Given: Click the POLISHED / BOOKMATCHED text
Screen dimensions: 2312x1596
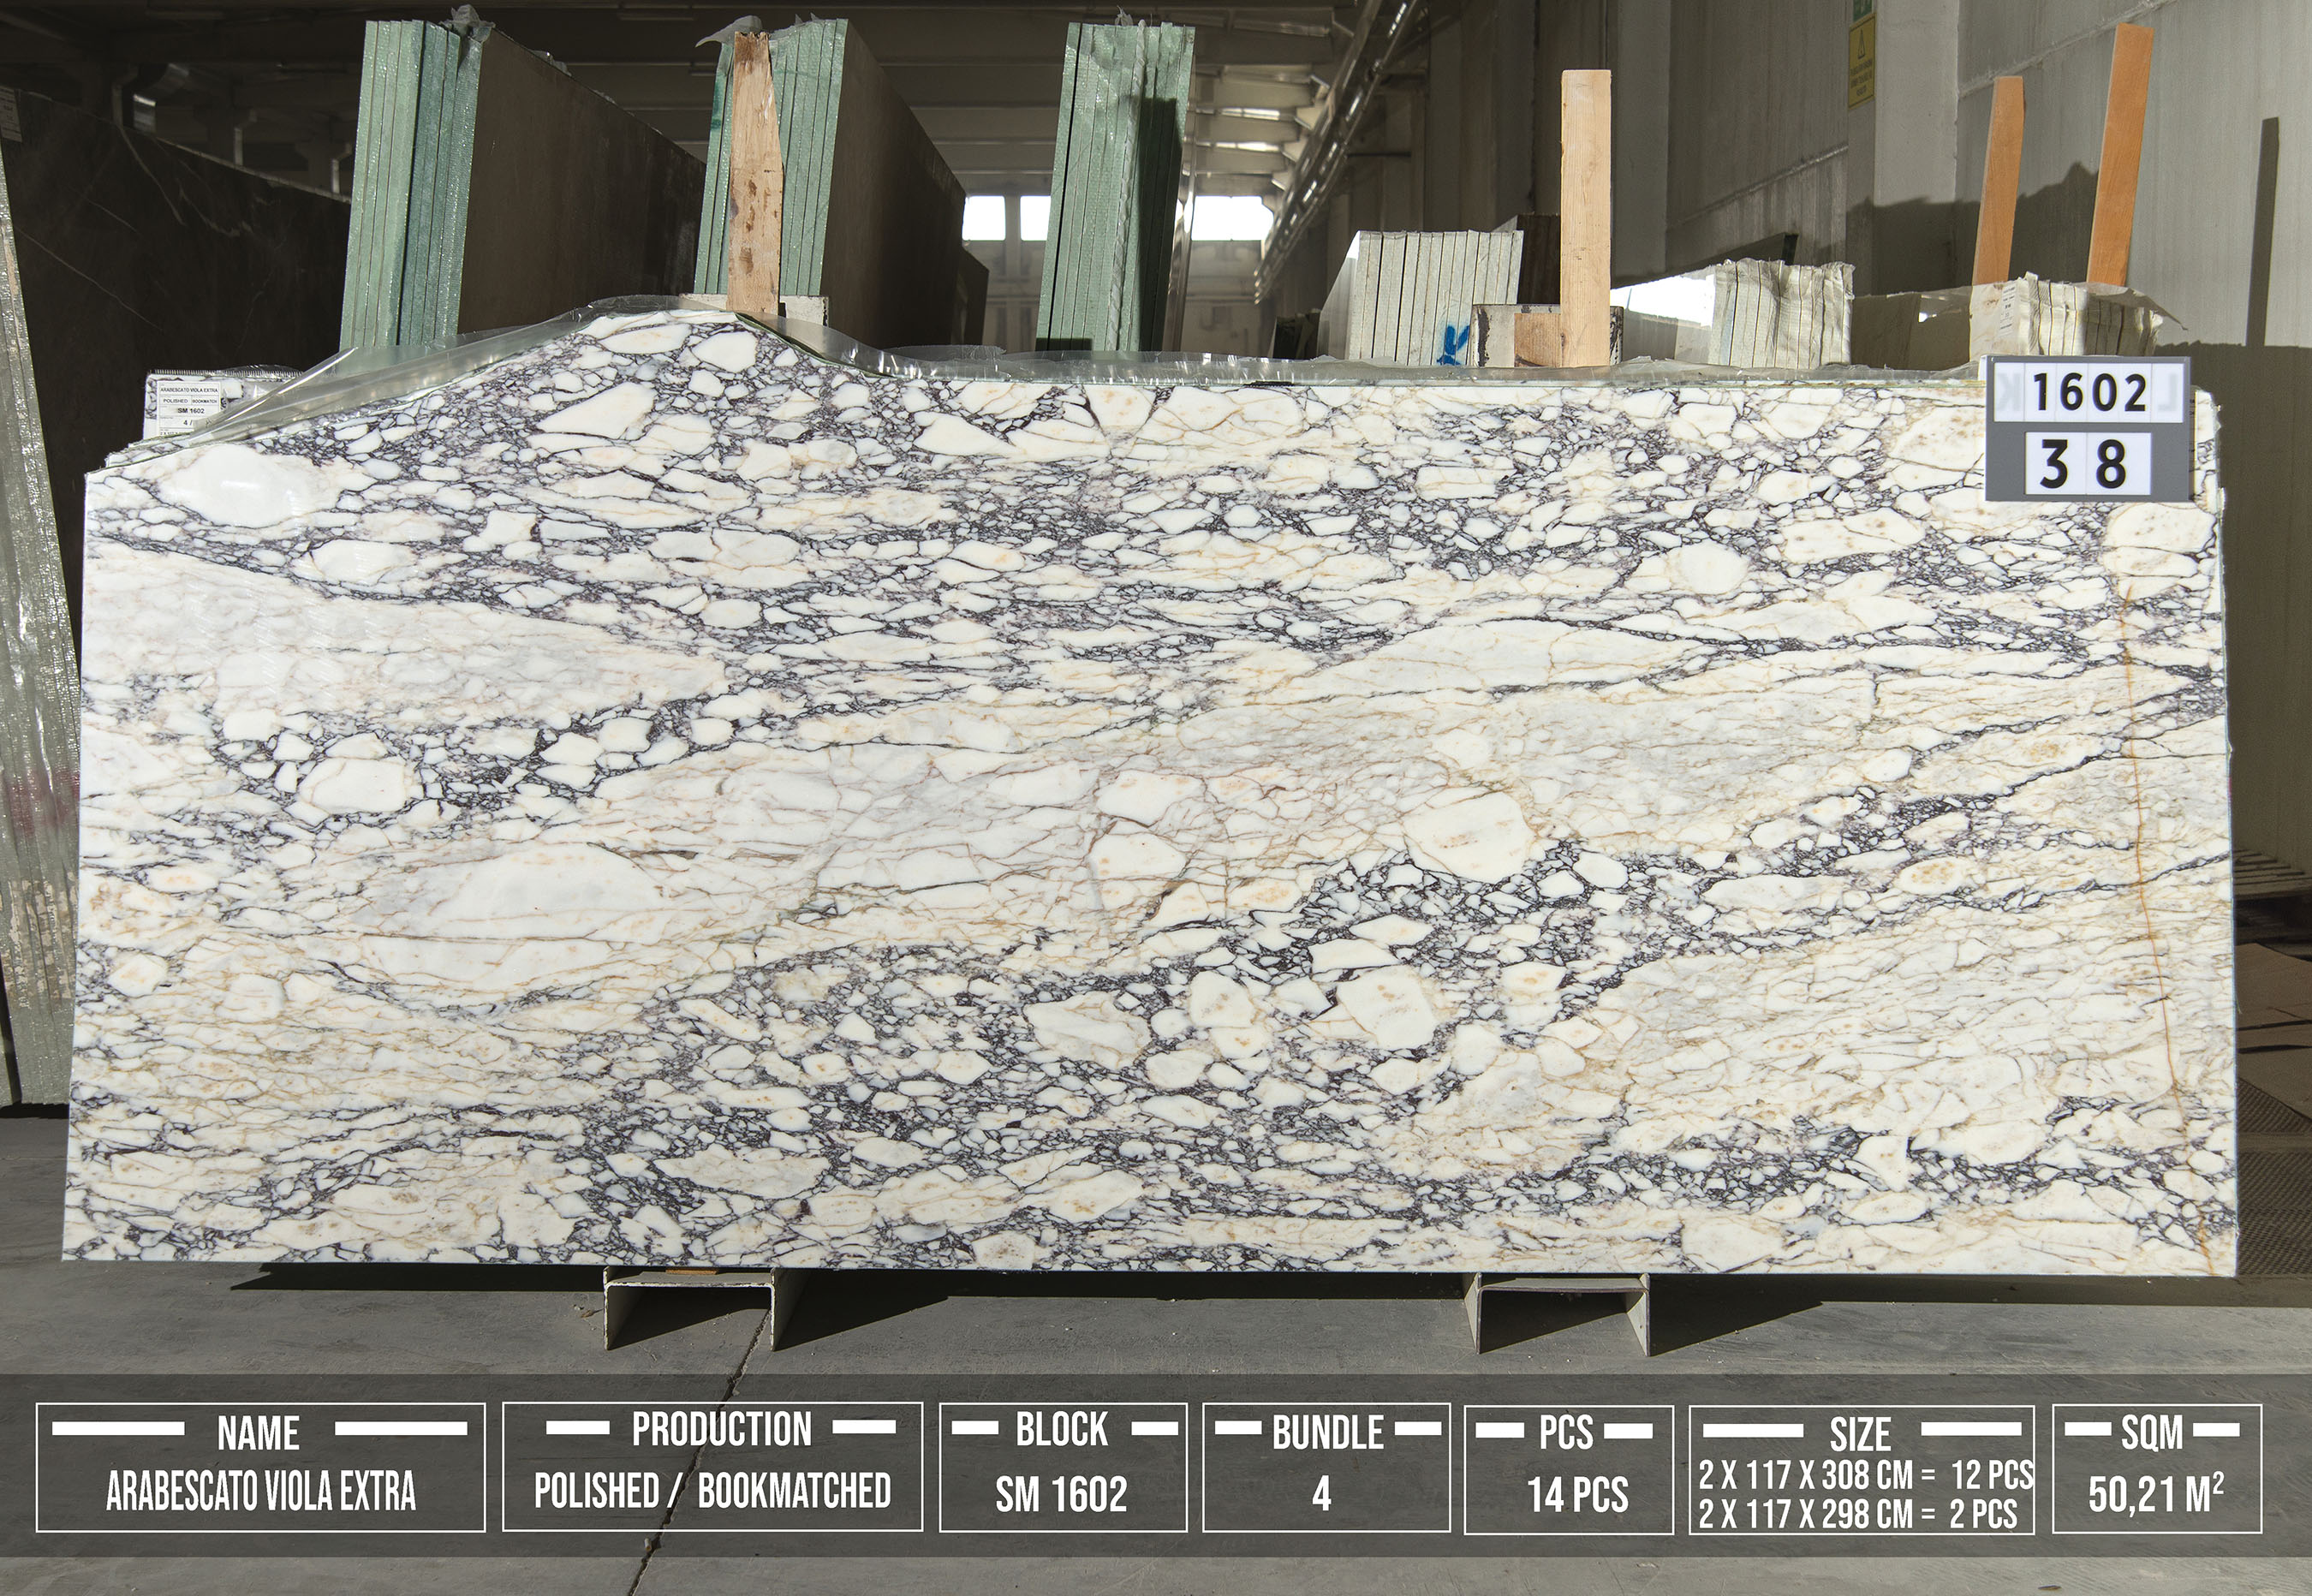Looking at the screenshot, I should (x=712, y=1492).
